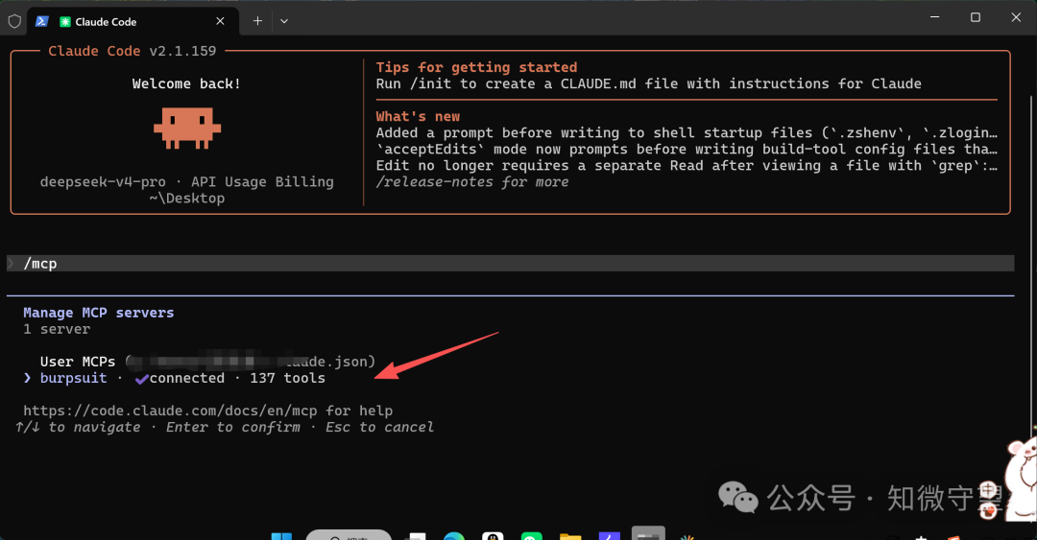The image size is (1037, 540).
Task: Click the 'Tips for getting started' heading
Action: (x=476, y=67)
